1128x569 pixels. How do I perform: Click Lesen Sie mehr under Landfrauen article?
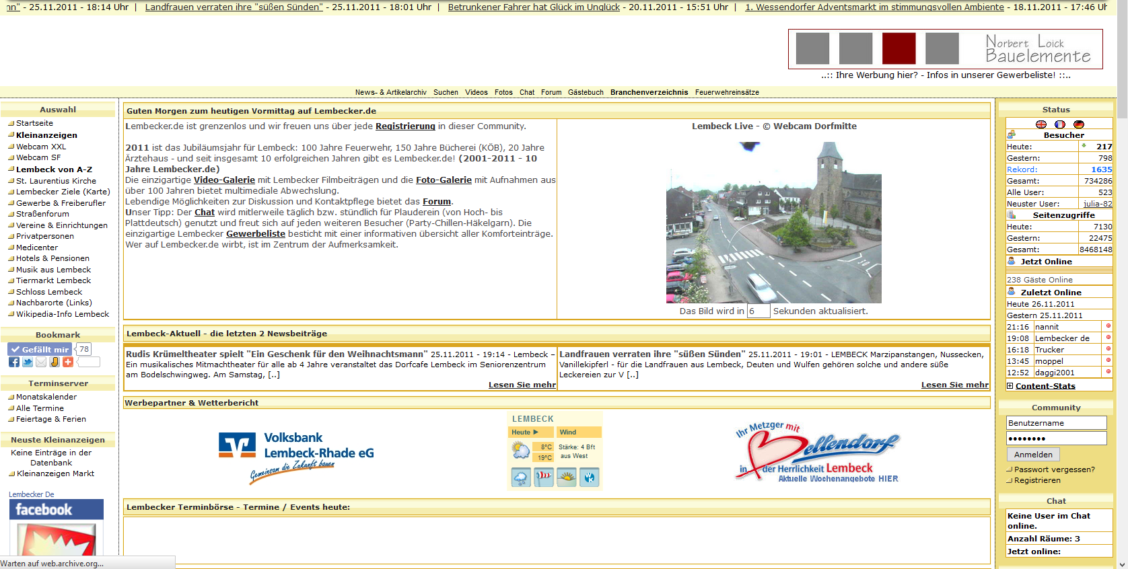click(955, 385)
